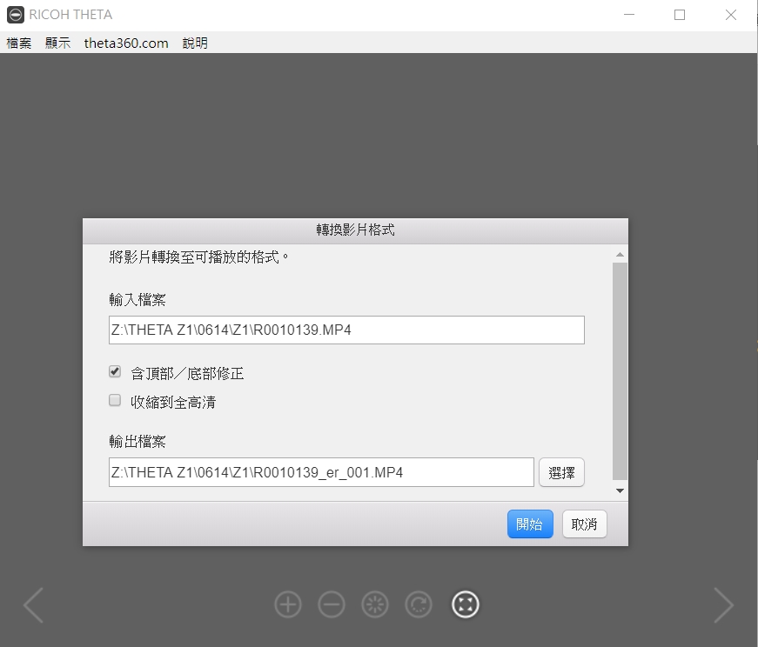The width and height of the screenshot is (758, 647).
Task: Enable the 收縮到全高清 checkbox
Action: [115, 401]
